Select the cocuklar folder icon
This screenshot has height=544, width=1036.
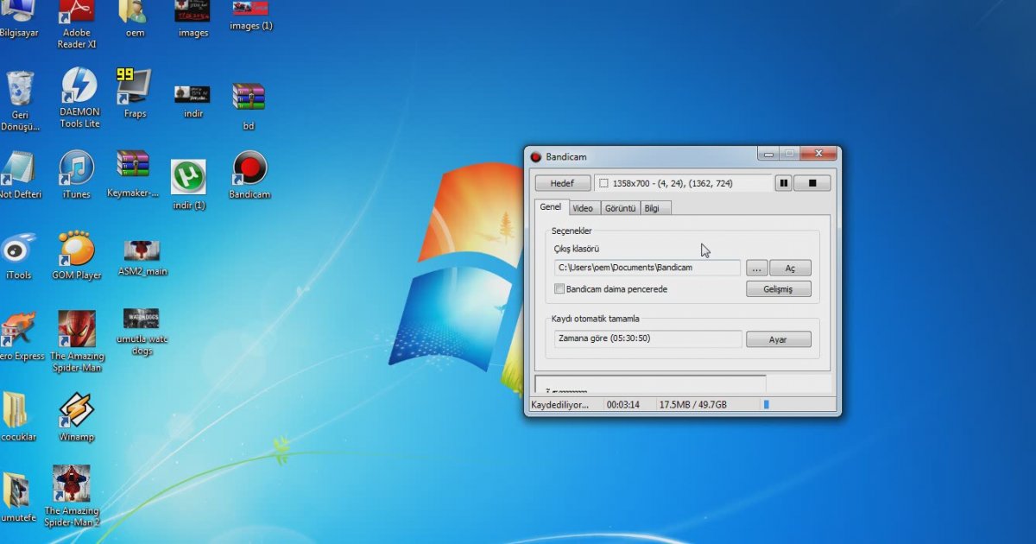click(17, 417)
